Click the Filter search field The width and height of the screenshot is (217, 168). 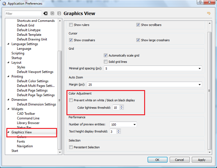23,14
